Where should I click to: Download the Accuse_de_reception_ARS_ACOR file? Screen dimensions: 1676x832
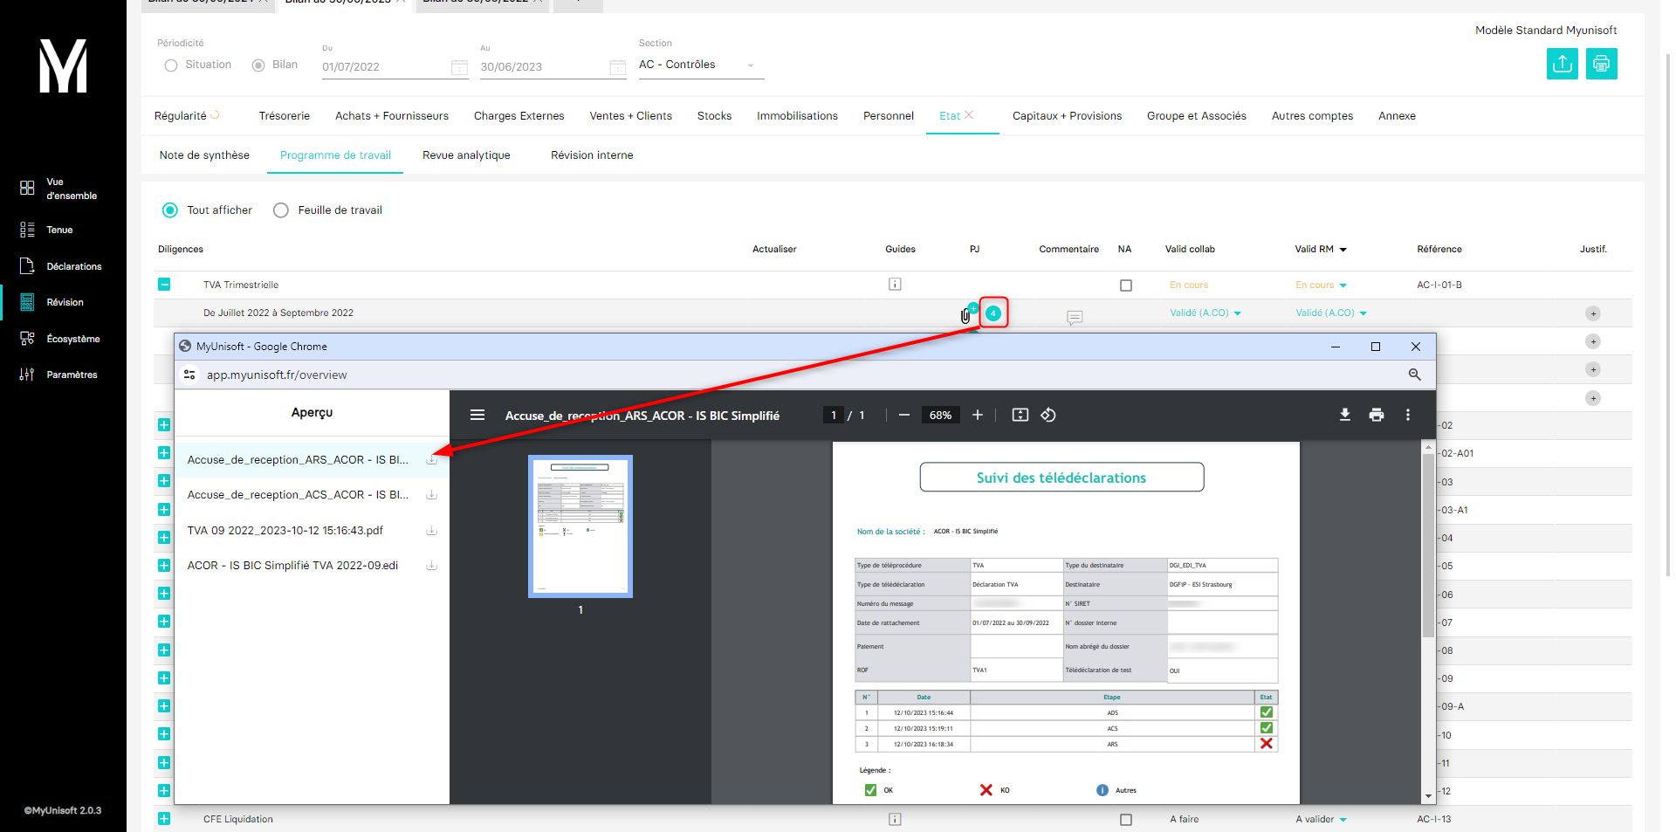[x=431, y=460]
